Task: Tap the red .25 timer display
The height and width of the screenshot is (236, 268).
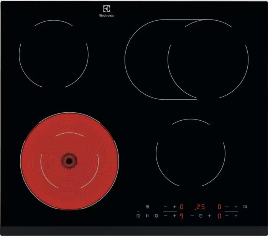Action: coord(200,207)
